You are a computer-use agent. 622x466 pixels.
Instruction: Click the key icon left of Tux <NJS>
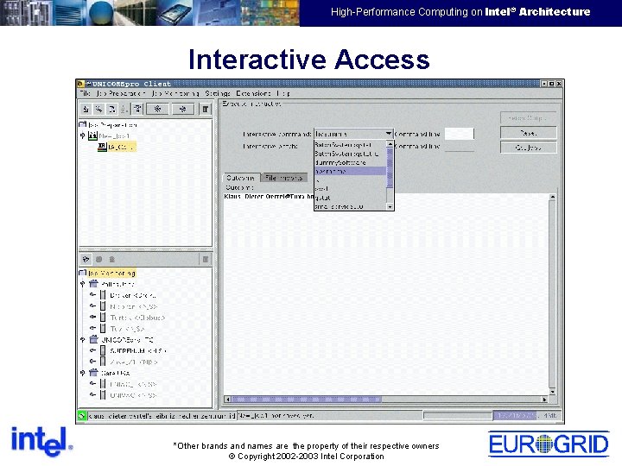[92, 328]
